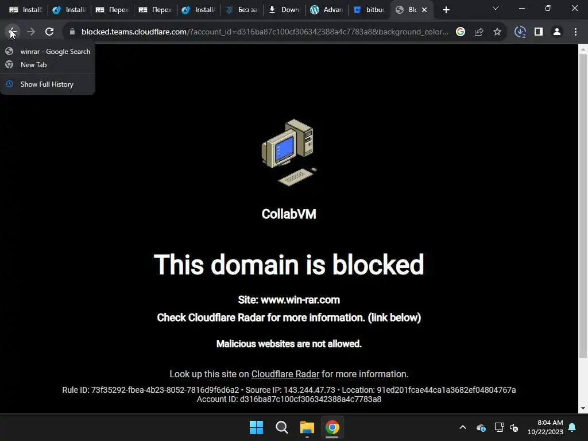Viewport: 588px width, 441px height.
Task: Click the Google icon in the address bar
Action: 461,32
